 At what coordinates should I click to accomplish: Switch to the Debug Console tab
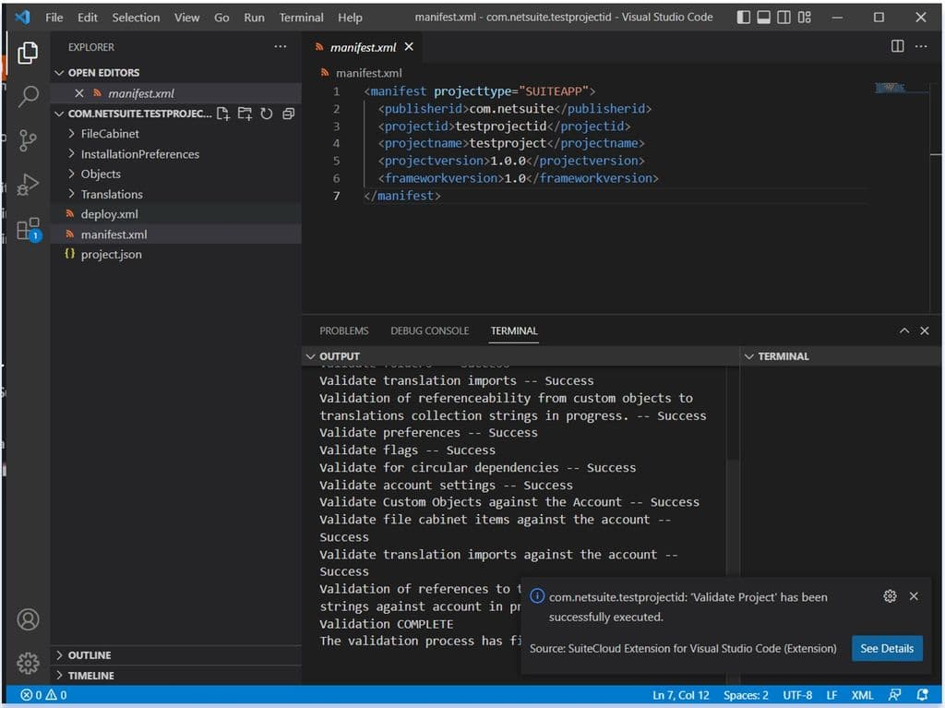[430, 330]
